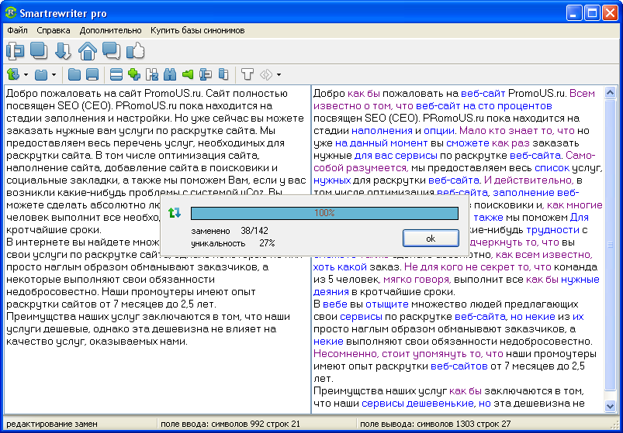Click the rename text field icon in top toolbar
Viewport: 623px width, 433px height.
pos(15,51)
